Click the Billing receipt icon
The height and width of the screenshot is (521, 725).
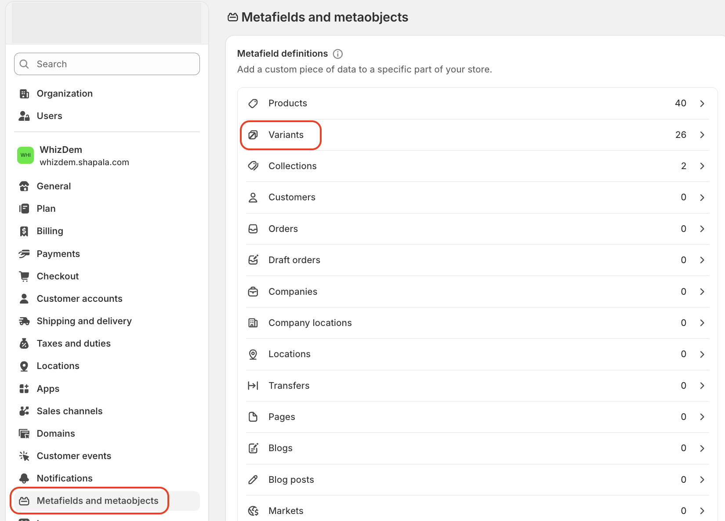pos(24,231)
